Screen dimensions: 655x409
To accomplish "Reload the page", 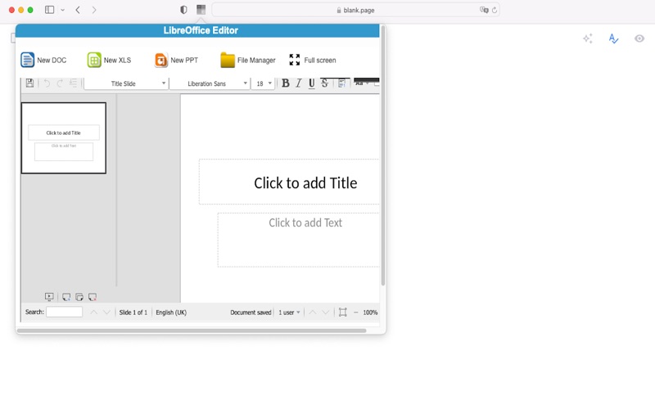I will pos(495,10).
